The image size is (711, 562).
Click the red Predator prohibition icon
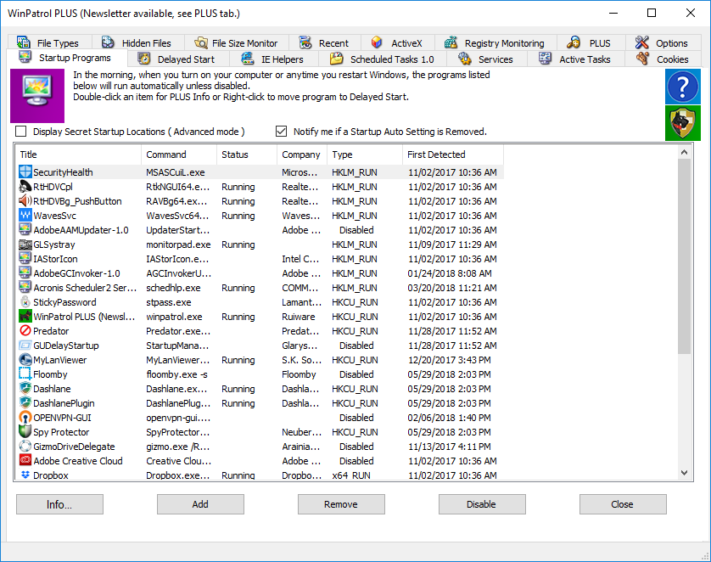(x=25, y=331)
